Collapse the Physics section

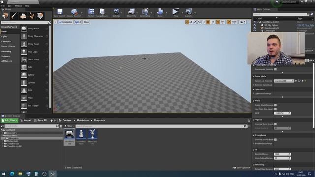click(254, 120)
